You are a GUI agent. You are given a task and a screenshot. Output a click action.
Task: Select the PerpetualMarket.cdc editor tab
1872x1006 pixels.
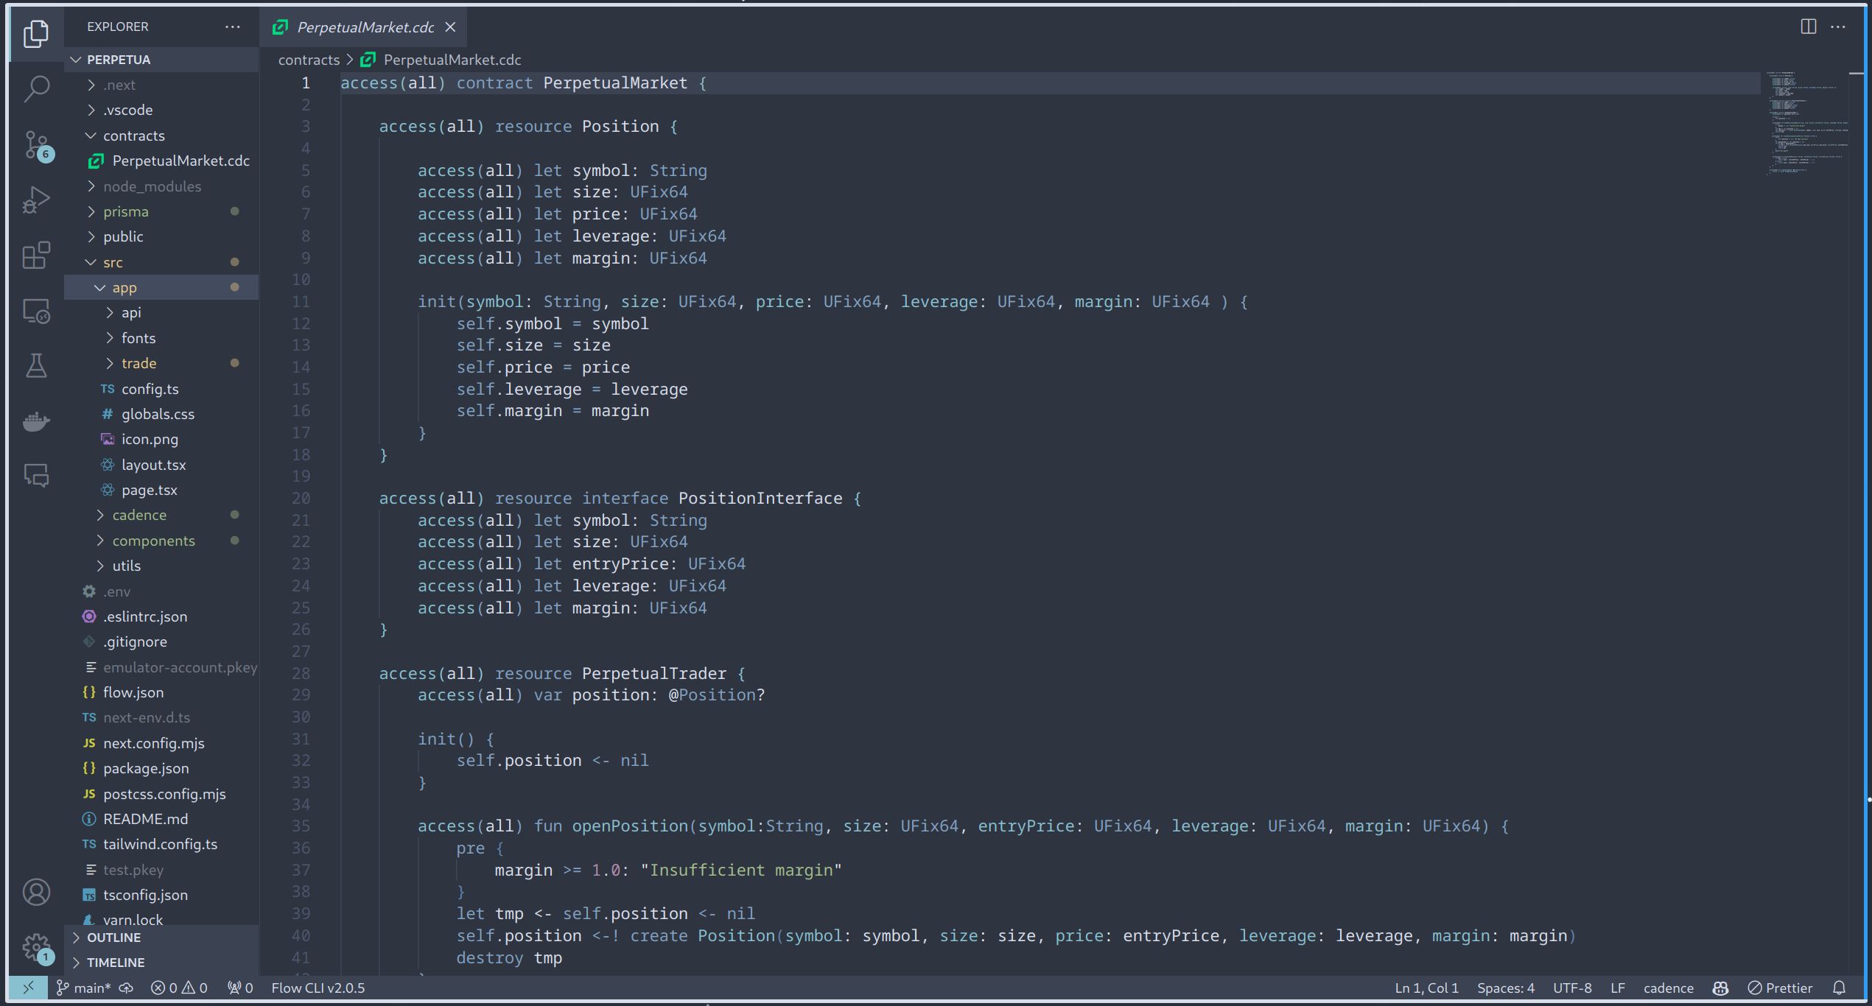[364, 27]
